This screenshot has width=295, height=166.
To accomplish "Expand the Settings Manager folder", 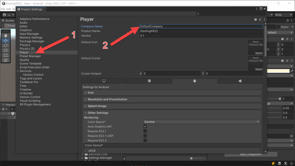I will click(83, 158).
